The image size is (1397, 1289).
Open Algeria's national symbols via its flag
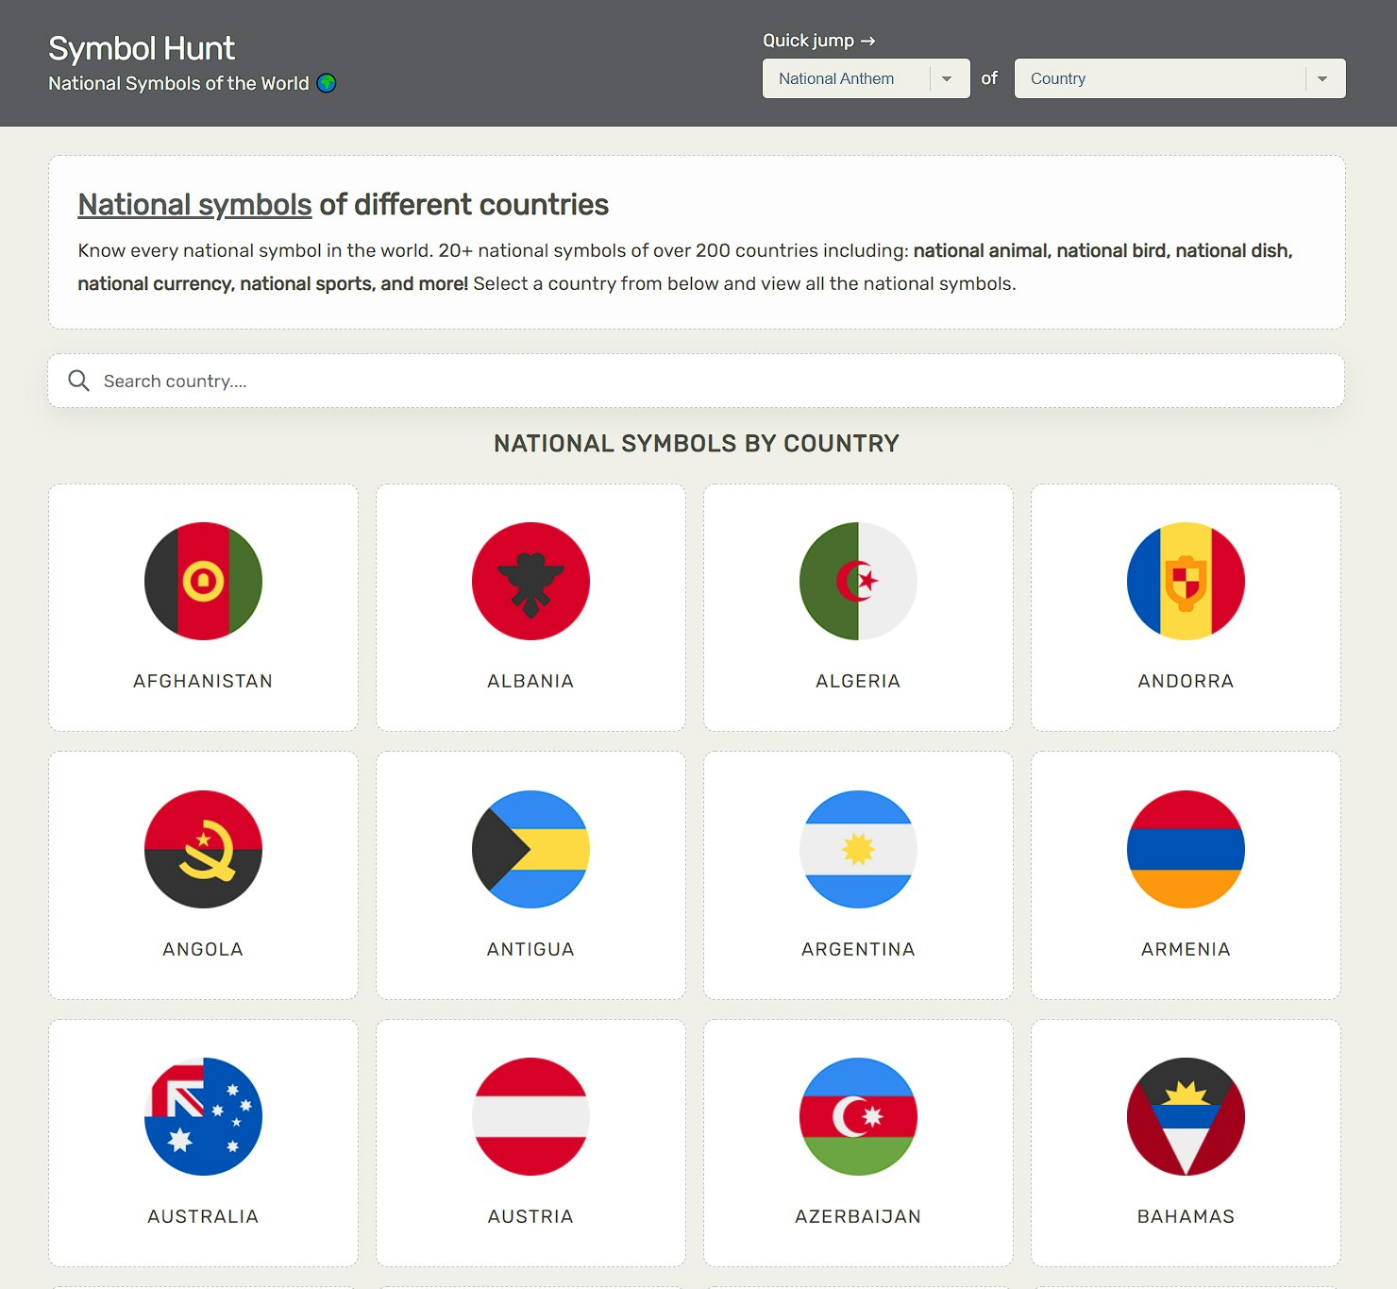857,581
